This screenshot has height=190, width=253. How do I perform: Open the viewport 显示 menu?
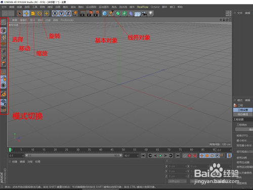point(32,20)
